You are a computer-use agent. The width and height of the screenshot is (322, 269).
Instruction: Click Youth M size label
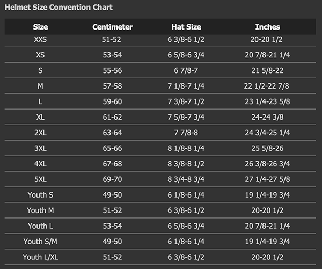point(40,210)
